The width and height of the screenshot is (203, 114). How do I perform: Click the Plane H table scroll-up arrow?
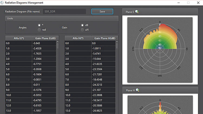[x=117, y=42]
